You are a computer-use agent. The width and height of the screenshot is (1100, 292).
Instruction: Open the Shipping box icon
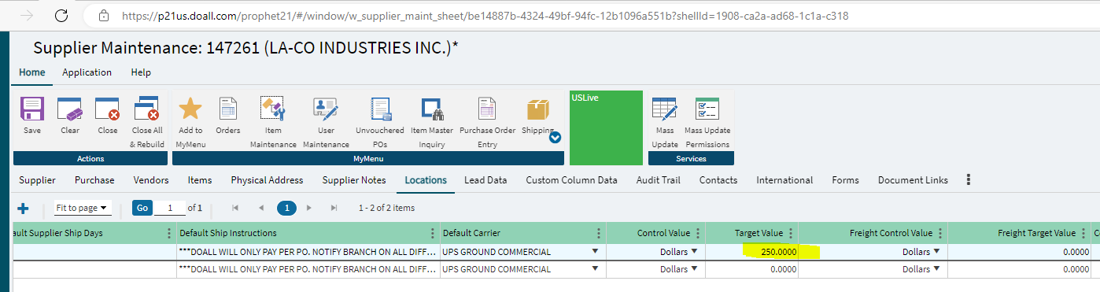tap(538, 109)
